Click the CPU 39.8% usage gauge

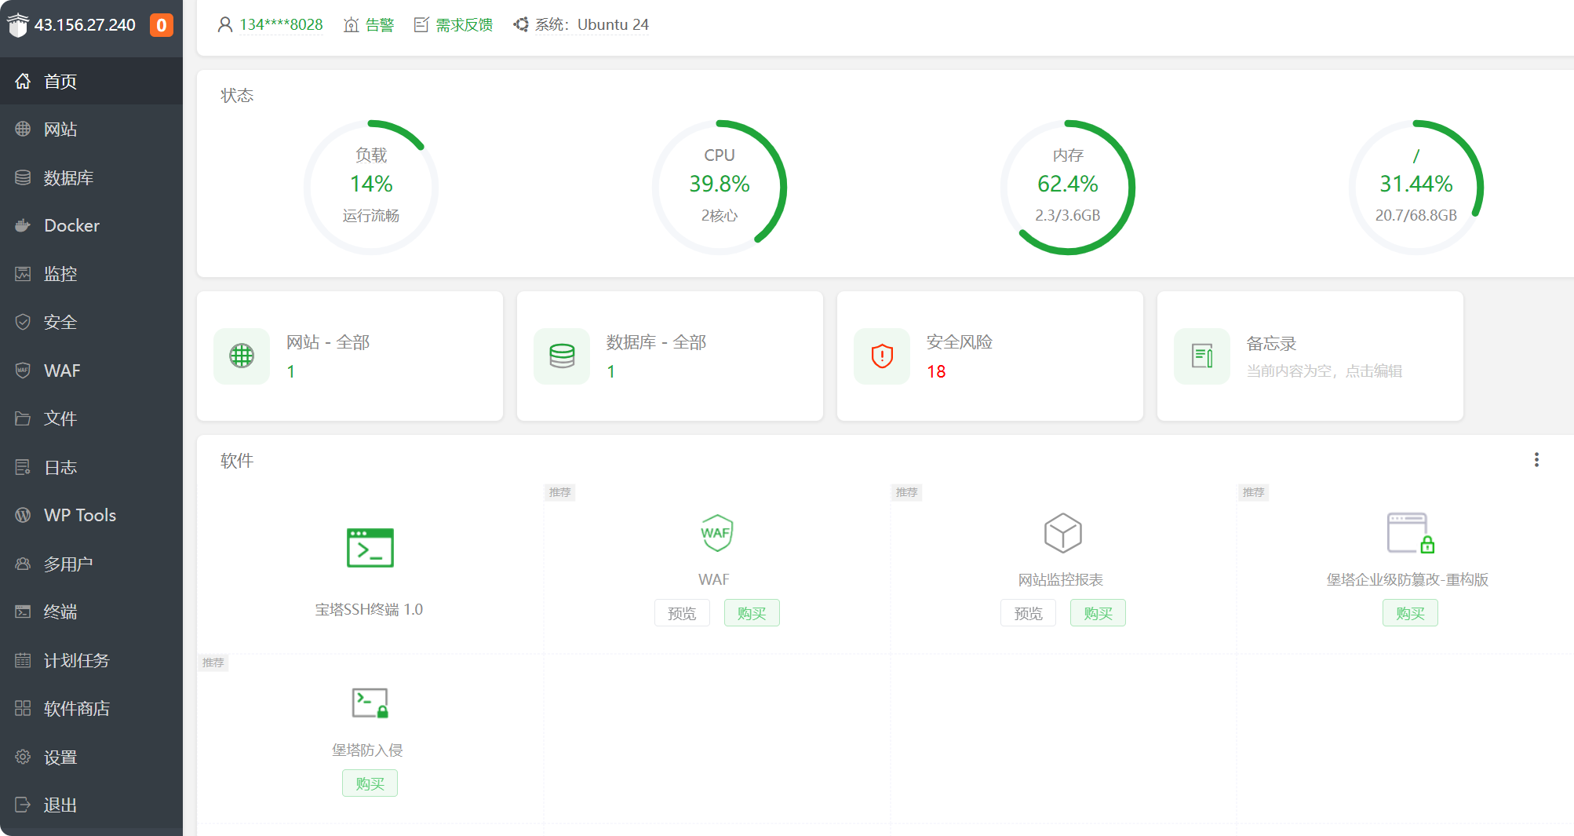(x=720, y=187)
